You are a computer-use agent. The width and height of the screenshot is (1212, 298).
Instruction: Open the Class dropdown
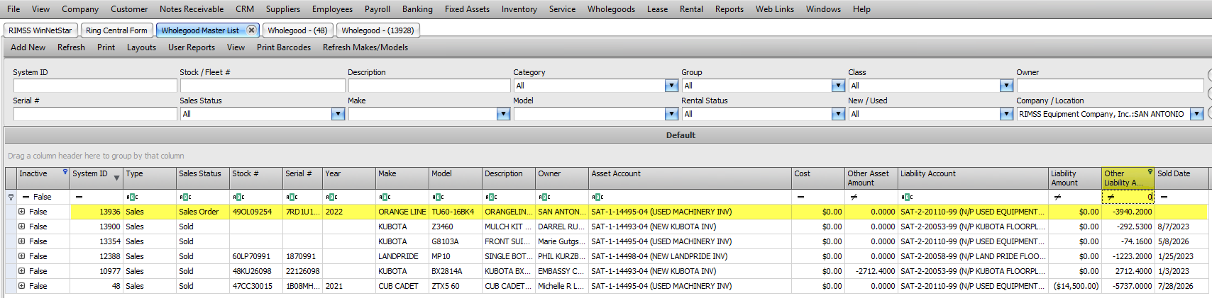pos(1006,86)
